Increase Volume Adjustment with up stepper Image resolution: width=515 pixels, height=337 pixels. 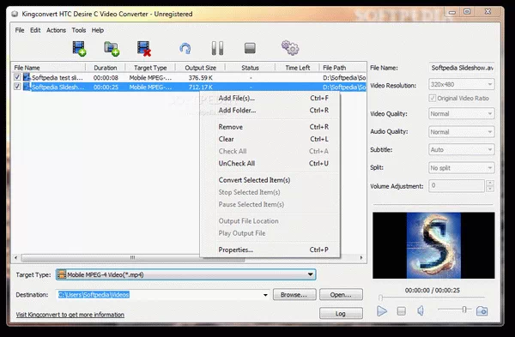point(490,183)
